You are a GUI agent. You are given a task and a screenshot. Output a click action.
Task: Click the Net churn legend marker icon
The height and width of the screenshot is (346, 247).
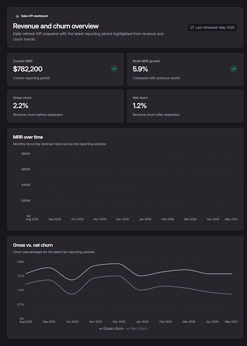(128, 329)
